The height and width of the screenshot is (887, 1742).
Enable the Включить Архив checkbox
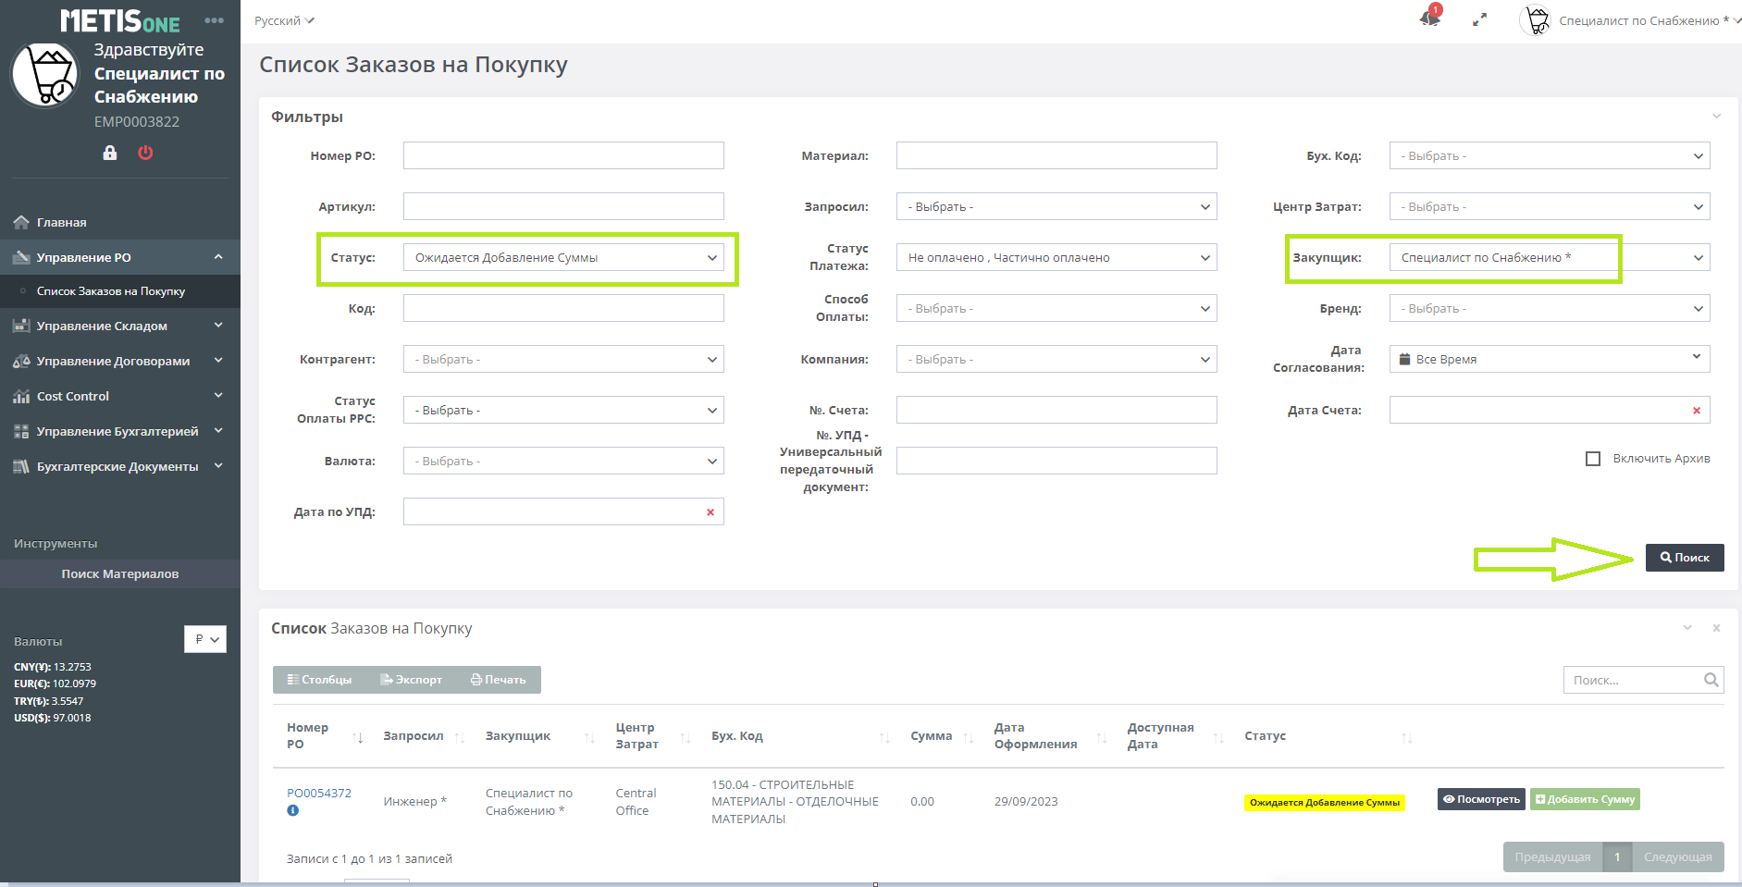(x=1593, y=459)
